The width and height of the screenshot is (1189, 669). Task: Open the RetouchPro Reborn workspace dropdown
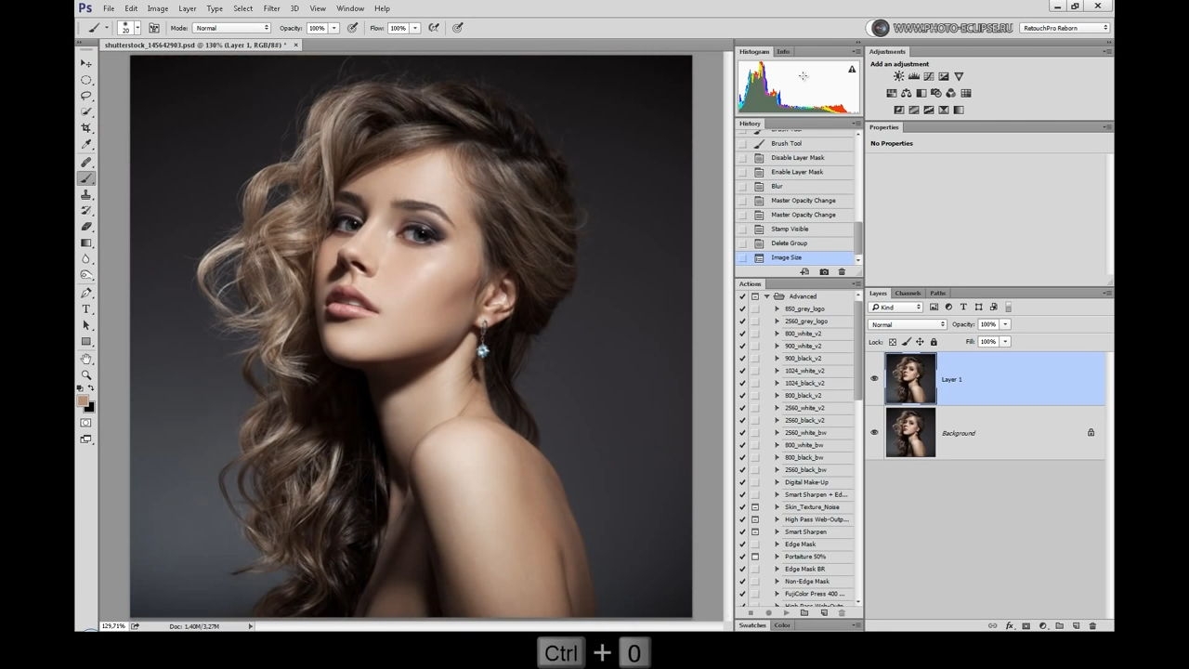pyautogui.click(x=1065, y=28)
